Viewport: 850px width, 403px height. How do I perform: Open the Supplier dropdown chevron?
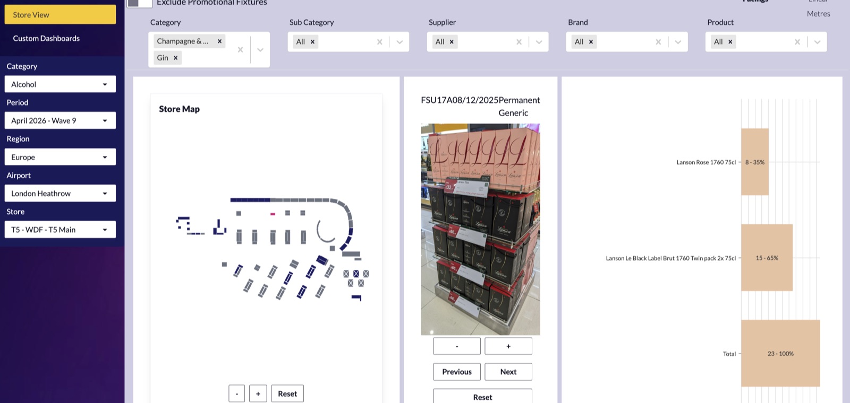point(539,42)
